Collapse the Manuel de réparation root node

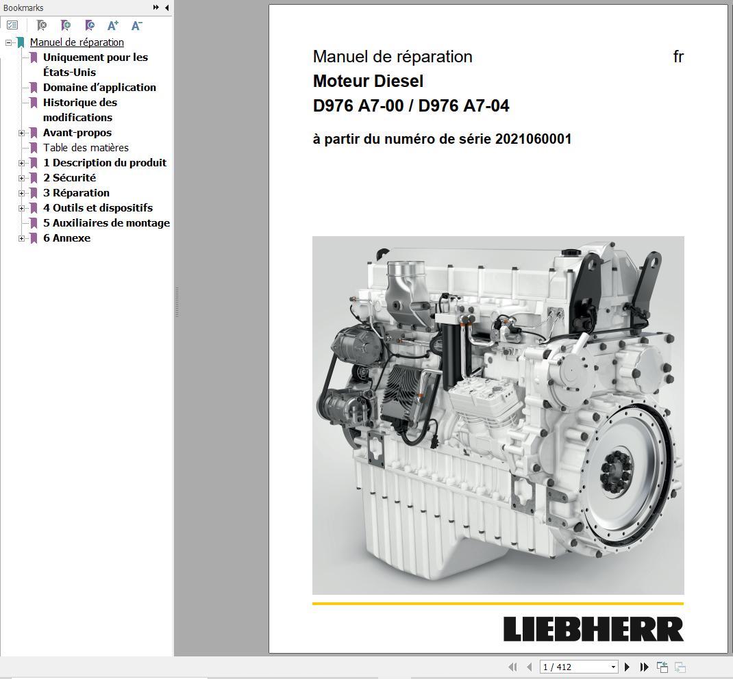click(x=8, y=42)
